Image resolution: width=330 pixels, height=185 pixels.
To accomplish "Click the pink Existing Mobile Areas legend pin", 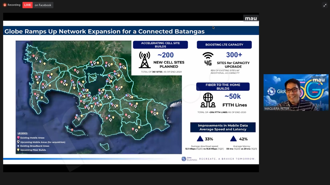I will coord(18,138).
